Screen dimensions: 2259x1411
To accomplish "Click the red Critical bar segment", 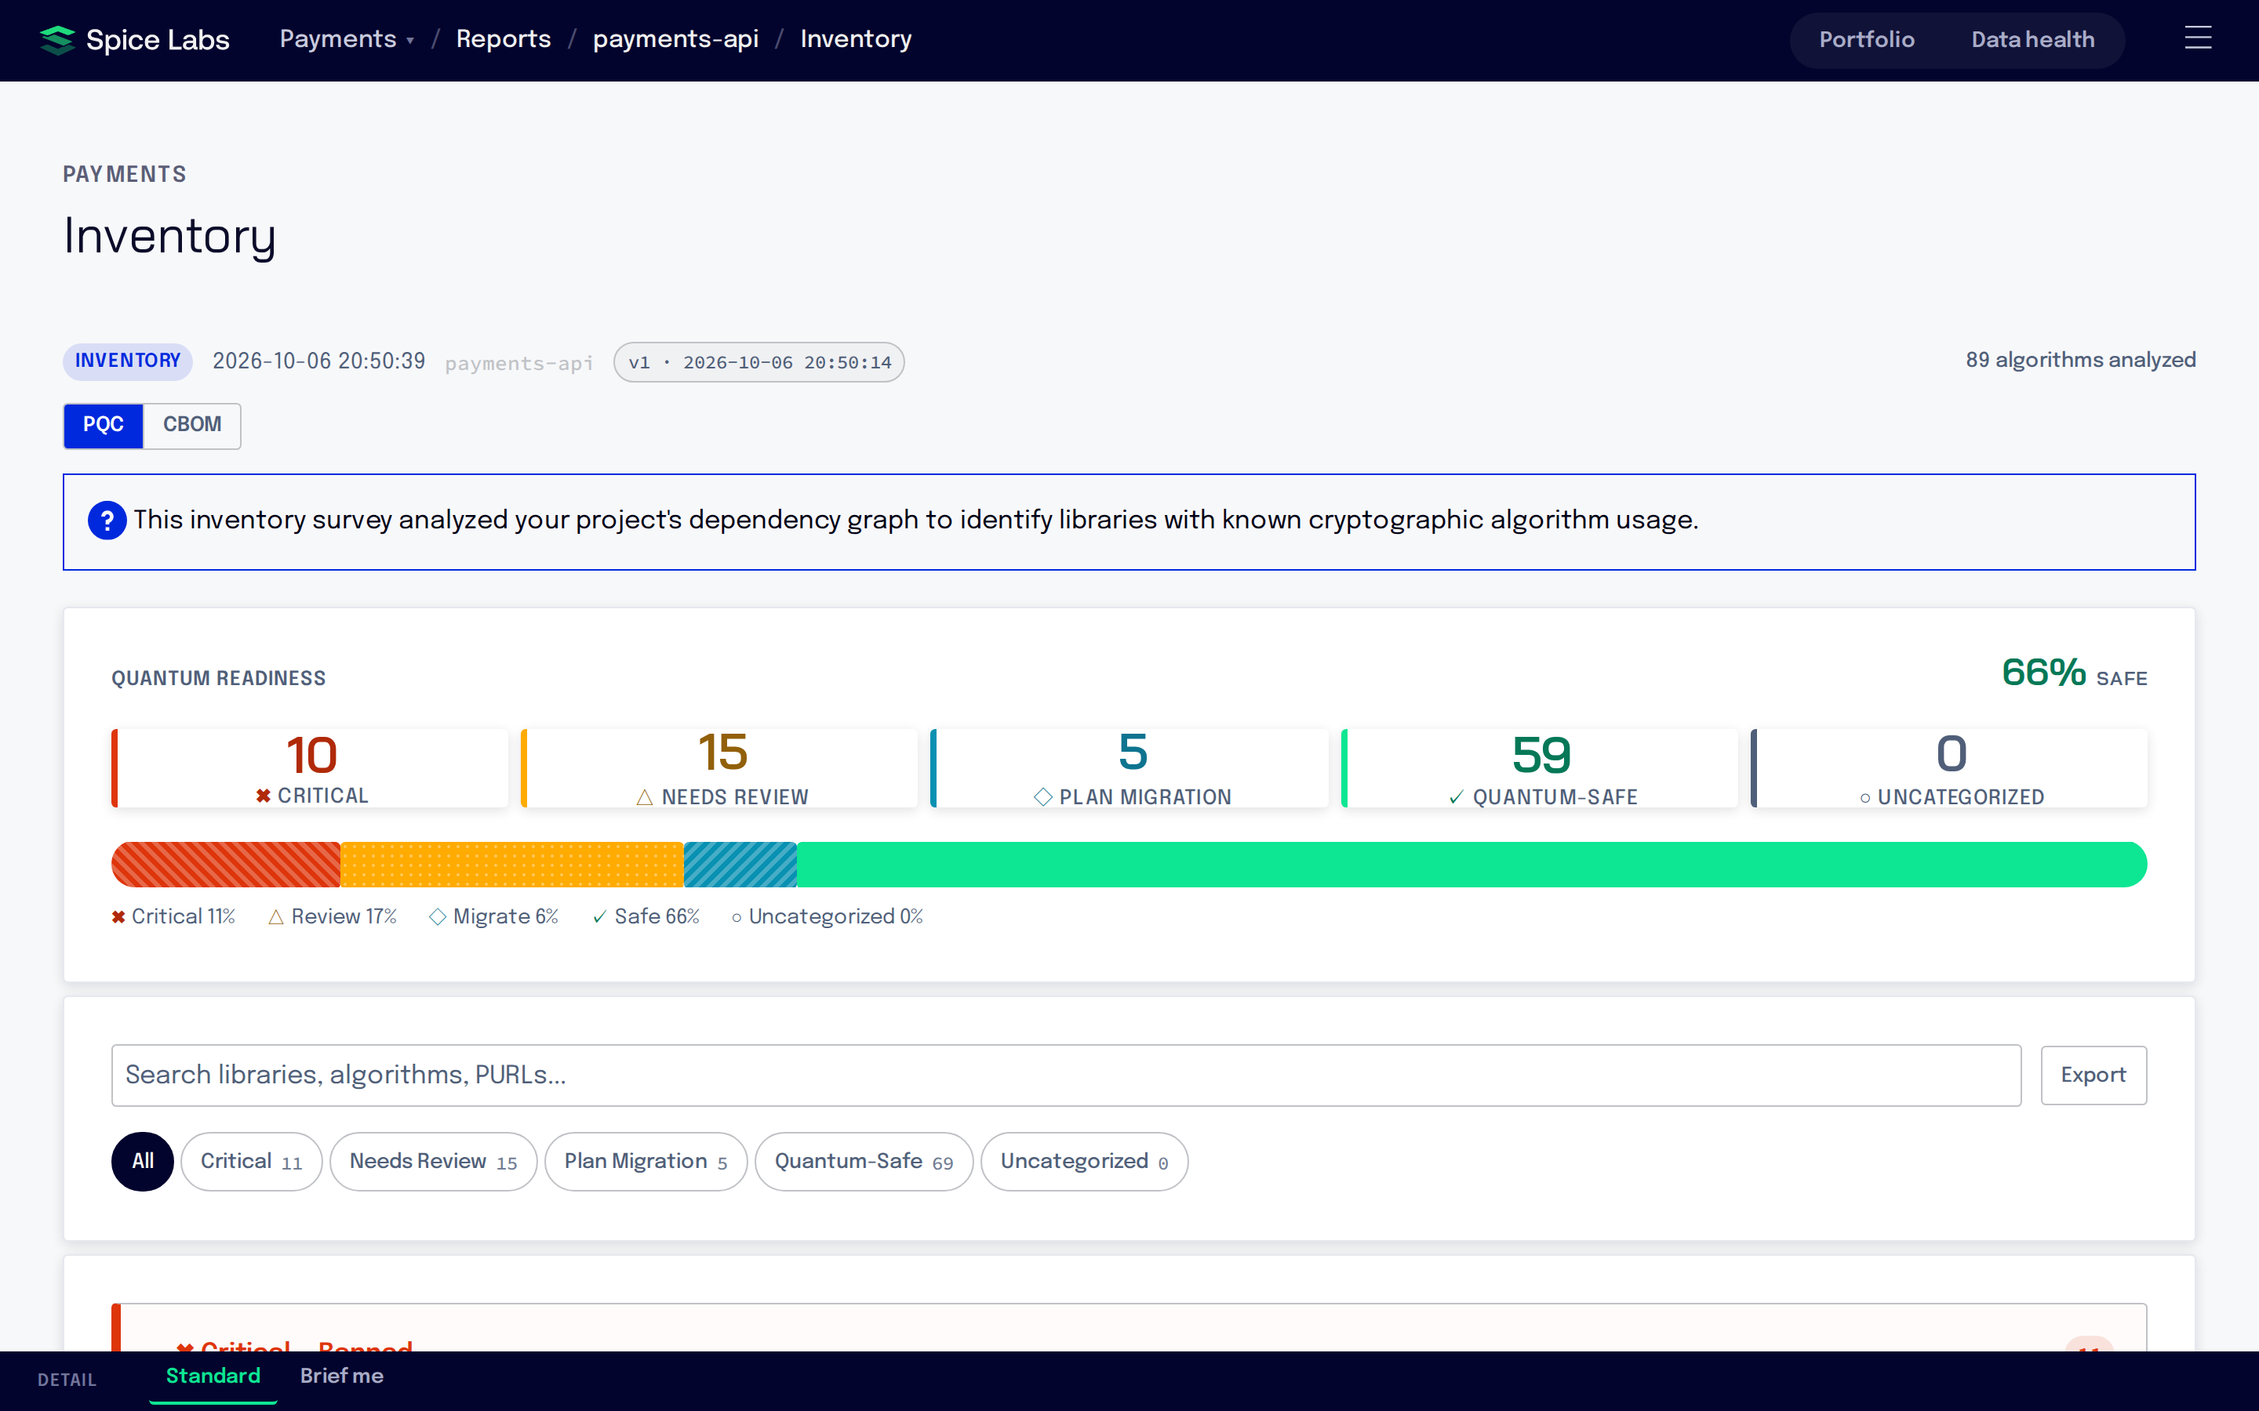I will point(226,864).
